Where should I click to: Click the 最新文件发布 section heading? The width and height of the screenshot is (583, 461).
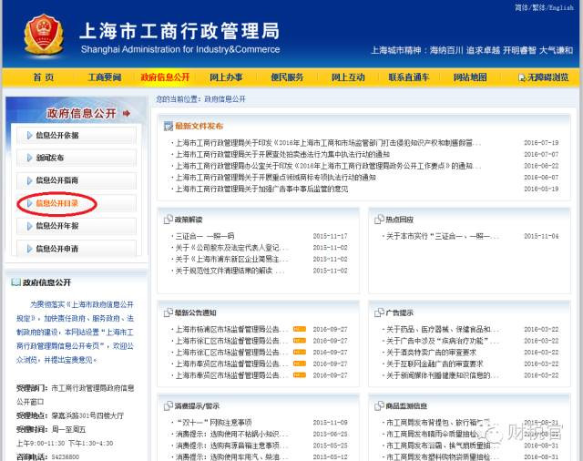click(x=199, y=126)
